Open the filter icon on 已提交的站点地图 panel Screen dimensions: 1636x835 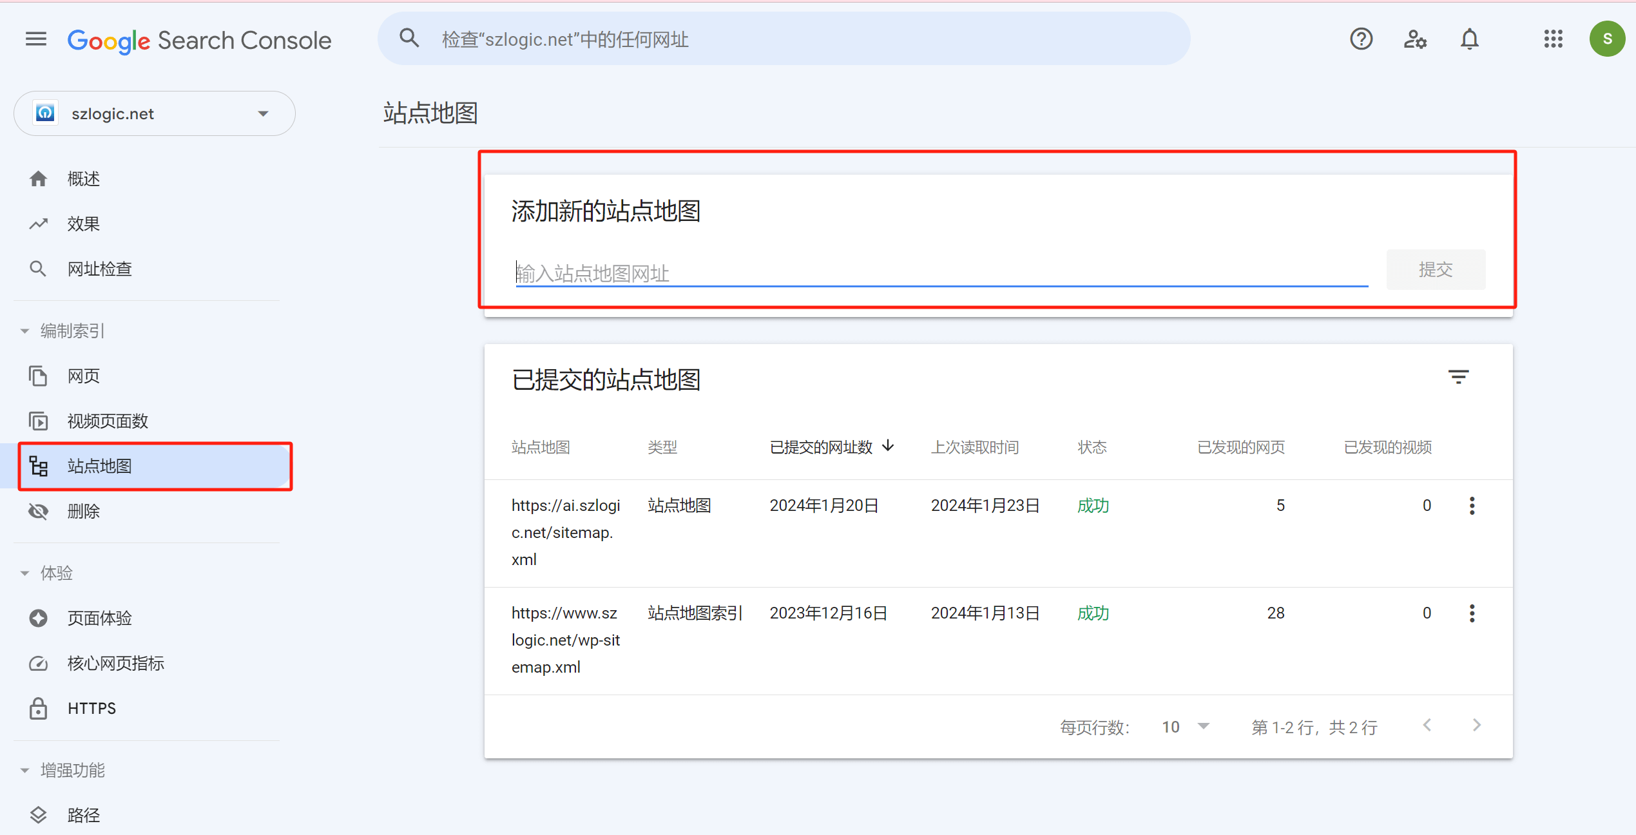tap(1459, 376)
